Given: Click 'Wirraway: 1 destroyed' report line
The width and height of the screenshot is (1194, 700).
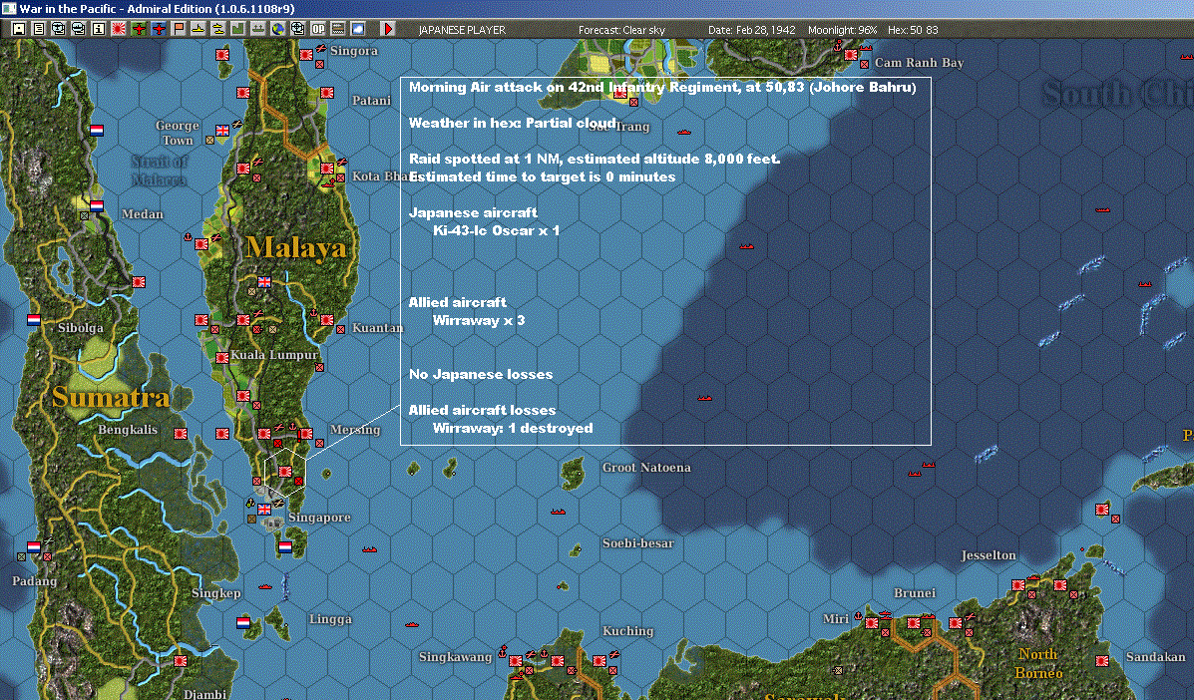Looking at the screenshot, I should coord(513,429).
